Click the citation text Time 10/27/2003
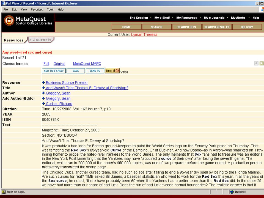Screen dimensions: 264x198 tap(76, 109)
